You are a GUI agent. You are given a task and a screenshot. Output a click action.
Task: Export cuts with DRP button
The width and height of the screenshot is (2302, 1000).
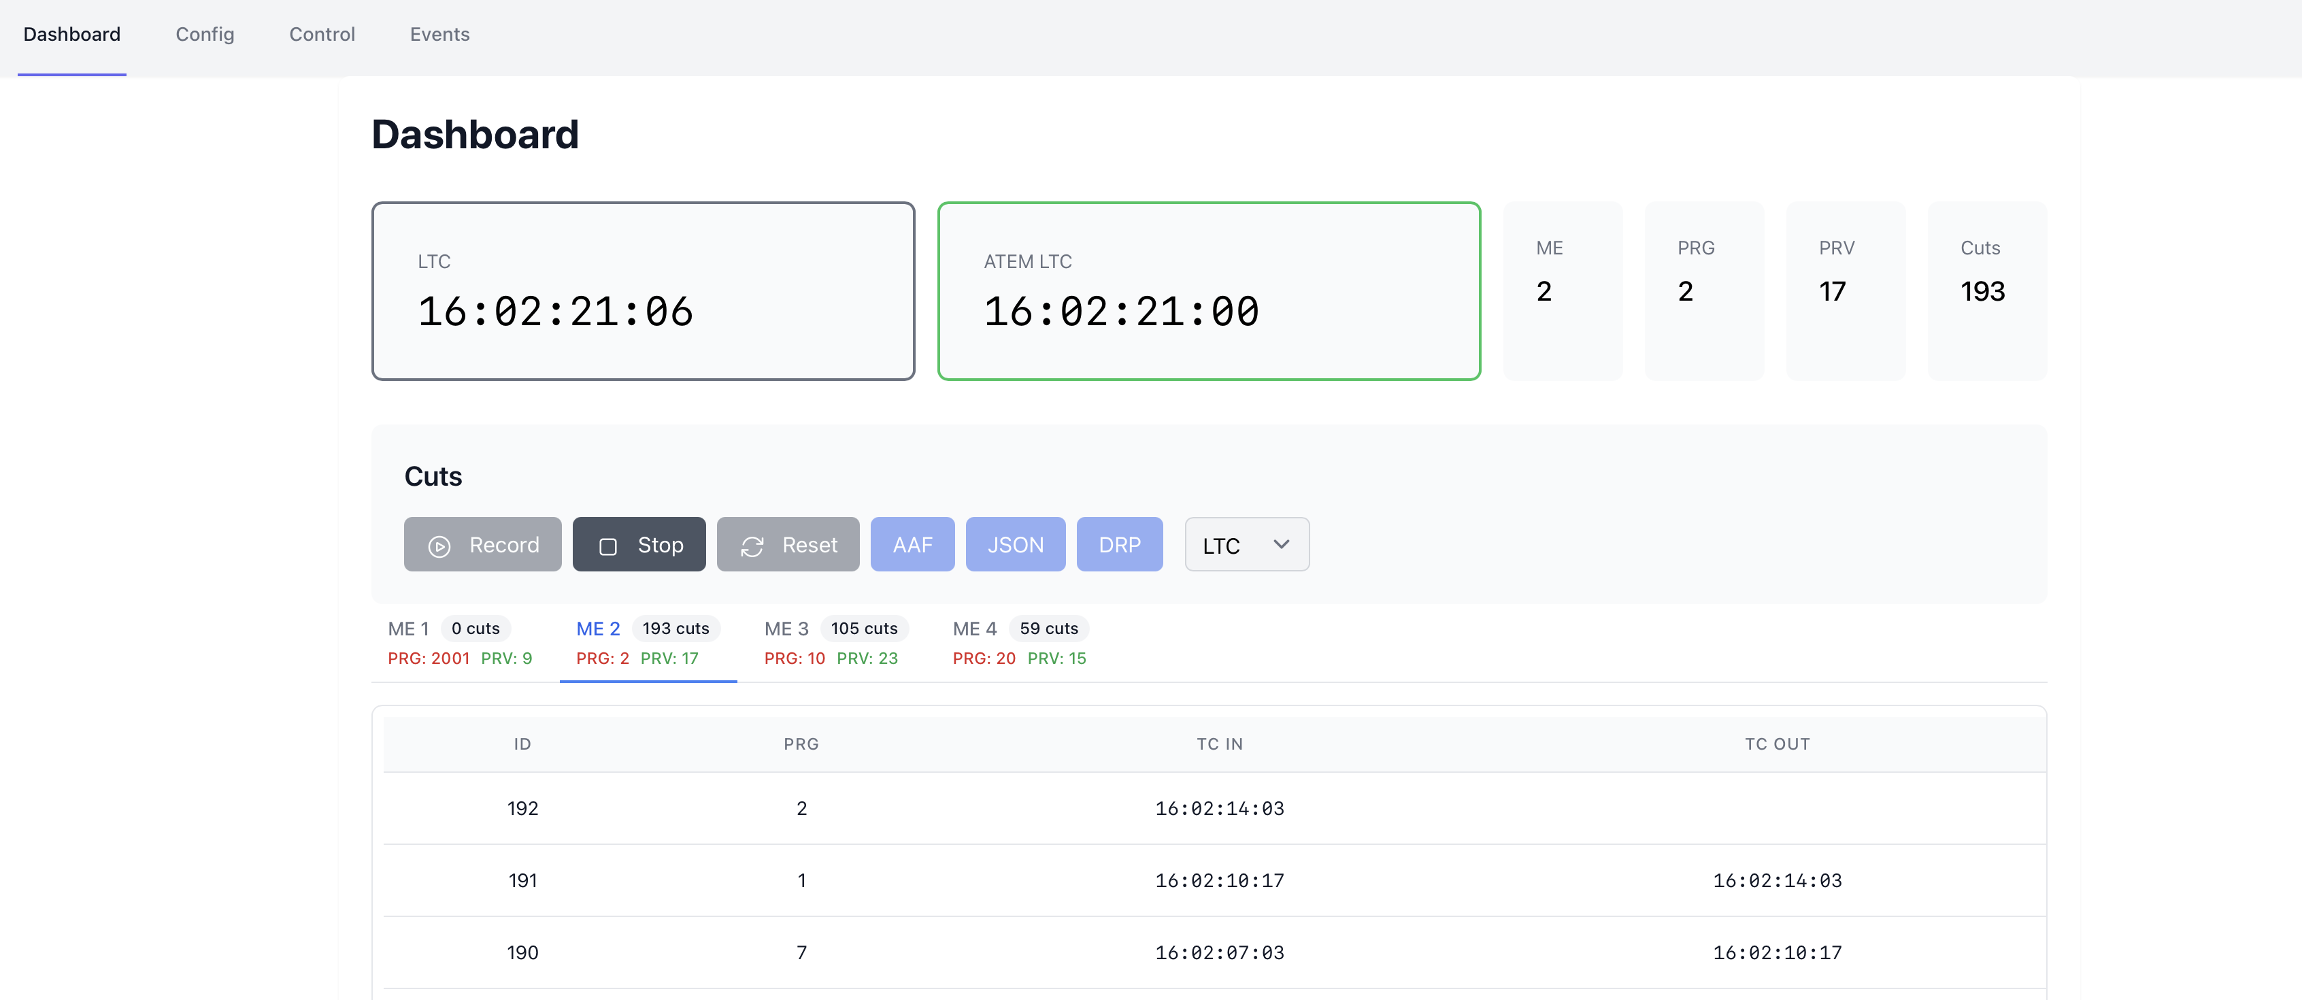coord(1119,545)
